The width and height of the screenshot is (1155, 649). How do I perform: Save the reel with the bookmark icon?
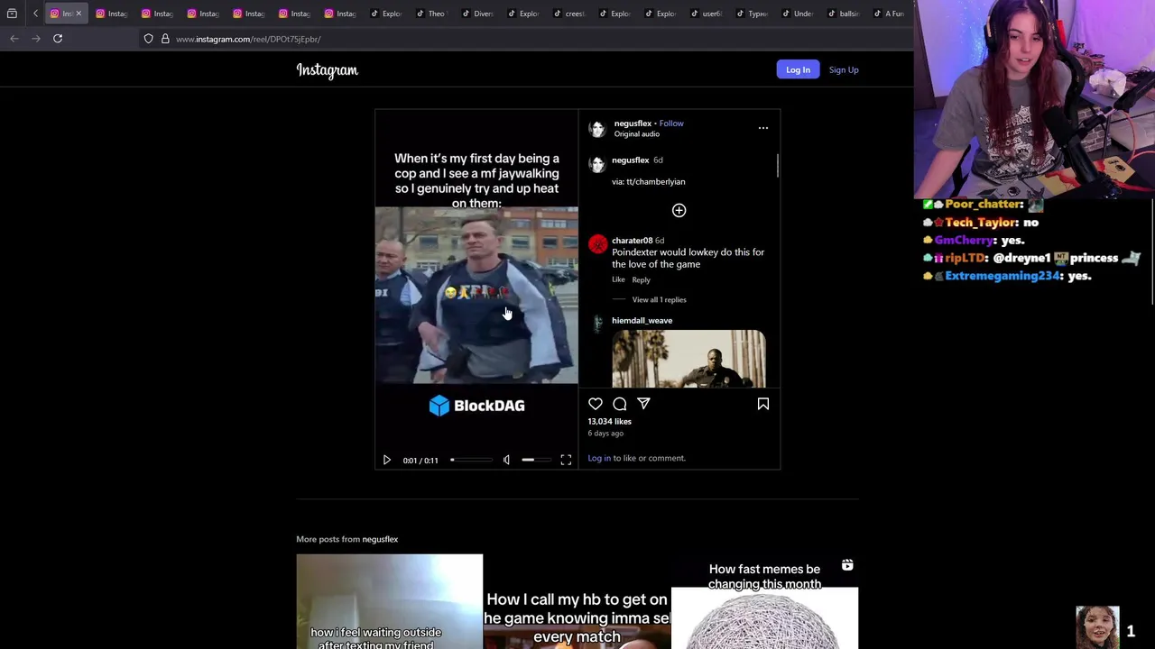click(763, 404)
